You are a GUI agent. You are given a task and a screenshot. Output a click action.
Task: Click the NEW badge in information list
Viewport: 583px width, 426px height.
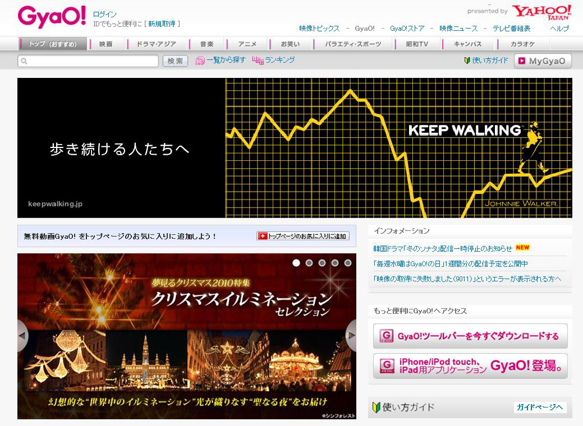[x=522, y=248]
